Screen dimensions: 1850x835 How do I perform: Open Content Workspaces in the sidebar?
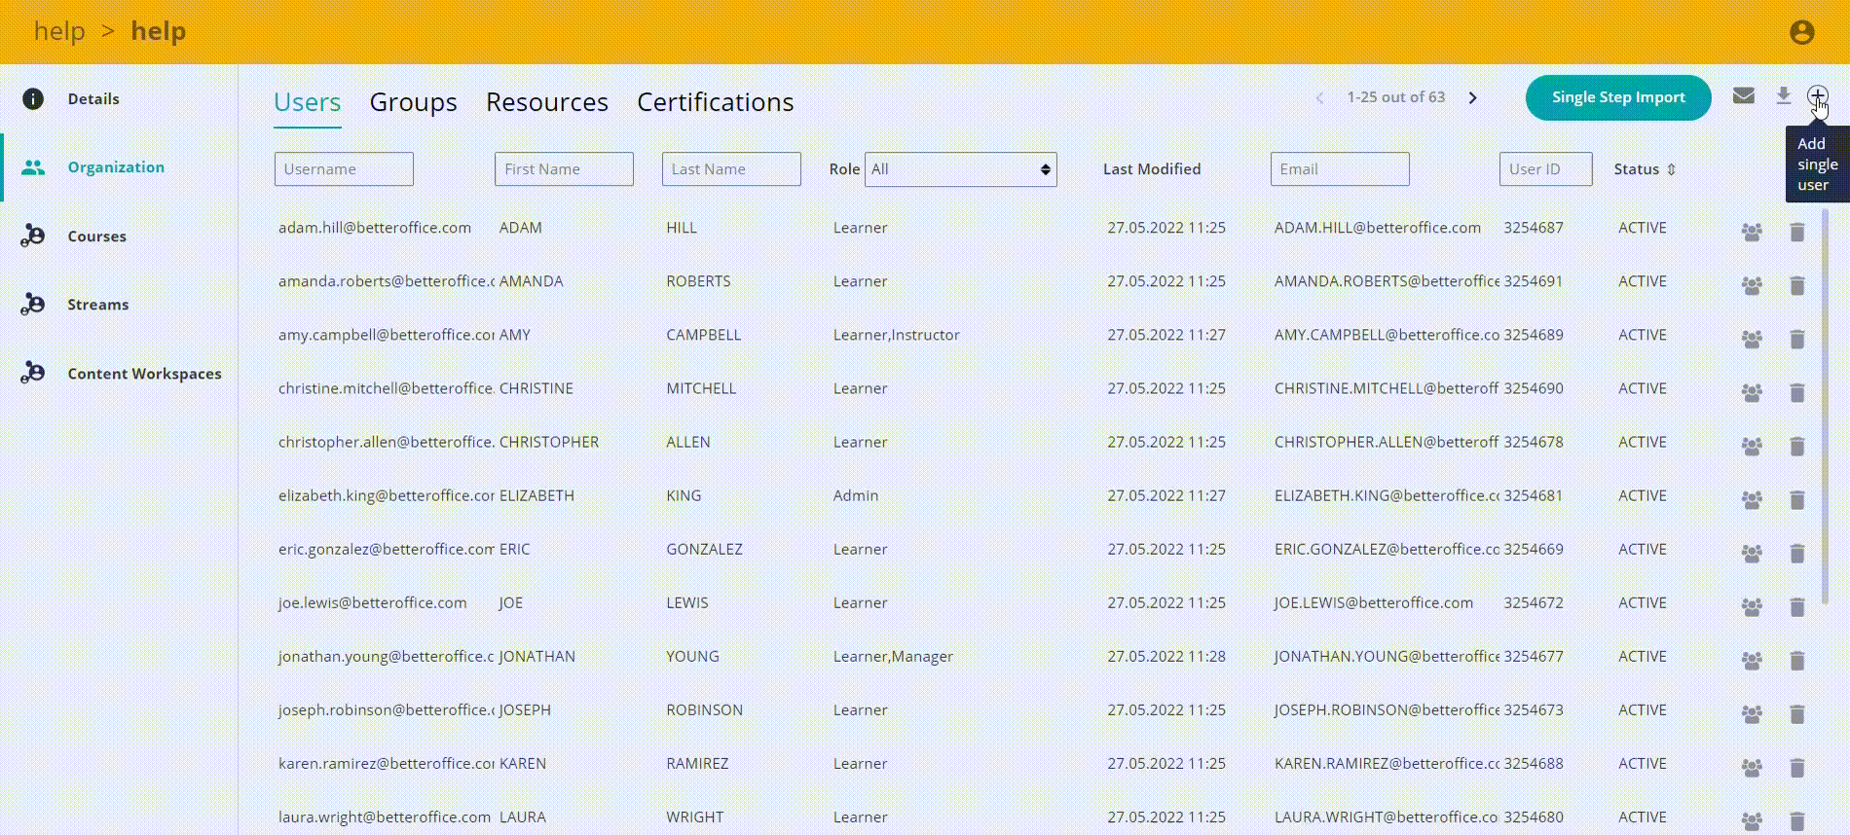pos(144,374)
